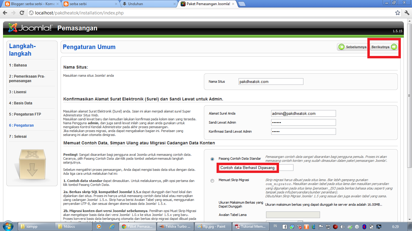Open a new browser tab
This screenshot has width=412, height=231.
241,4
